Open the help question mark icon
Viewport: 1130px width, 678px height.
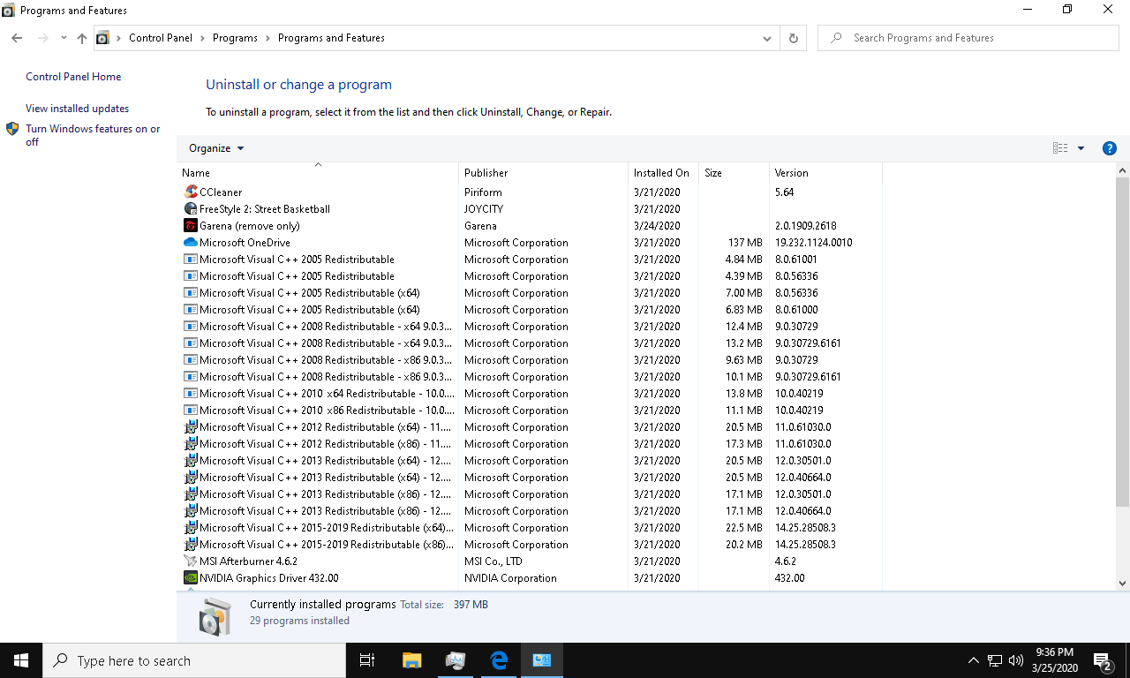point(1110,148)
